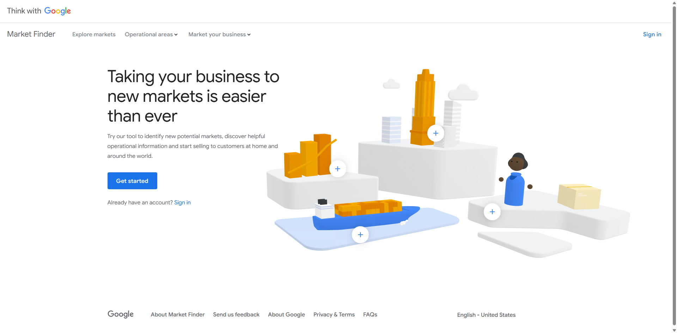The image size is (677, 333).
Task: Open the Explore markets menu item
Action: (x=94, y=35)
